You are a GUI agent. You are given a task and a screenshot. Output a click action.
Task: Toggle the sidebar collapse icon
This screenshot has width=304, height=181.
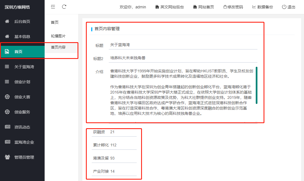pos(53,7)
